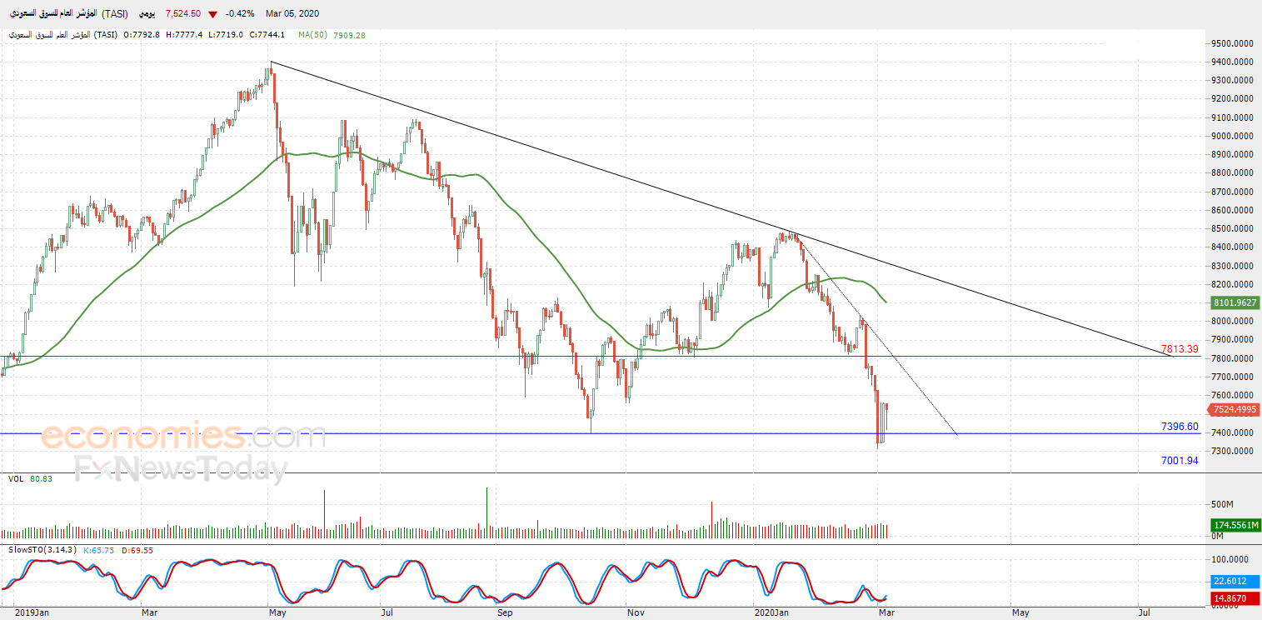The image size is (1262, 620).
Task: Select the red 7813.39 resistance level label
Action: click(x=1180, y=349)
